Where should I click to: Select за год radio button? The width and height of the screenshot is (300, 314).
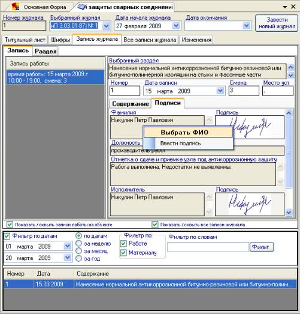pyautogui.click(x=78, y=258)
